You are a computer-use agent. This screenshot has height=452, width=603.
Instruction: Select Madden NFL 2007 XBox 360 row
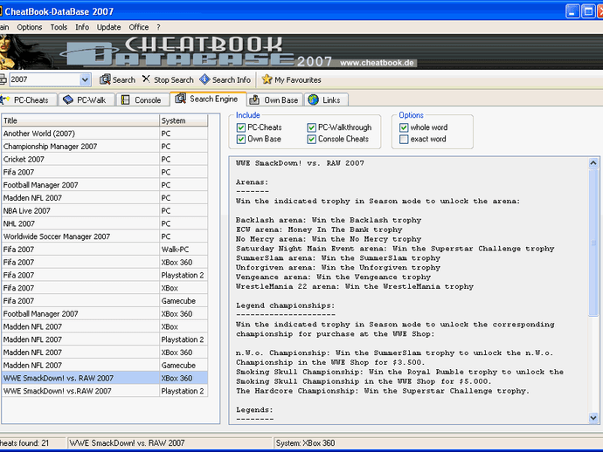pyautogui.click(x=105, y=353)
